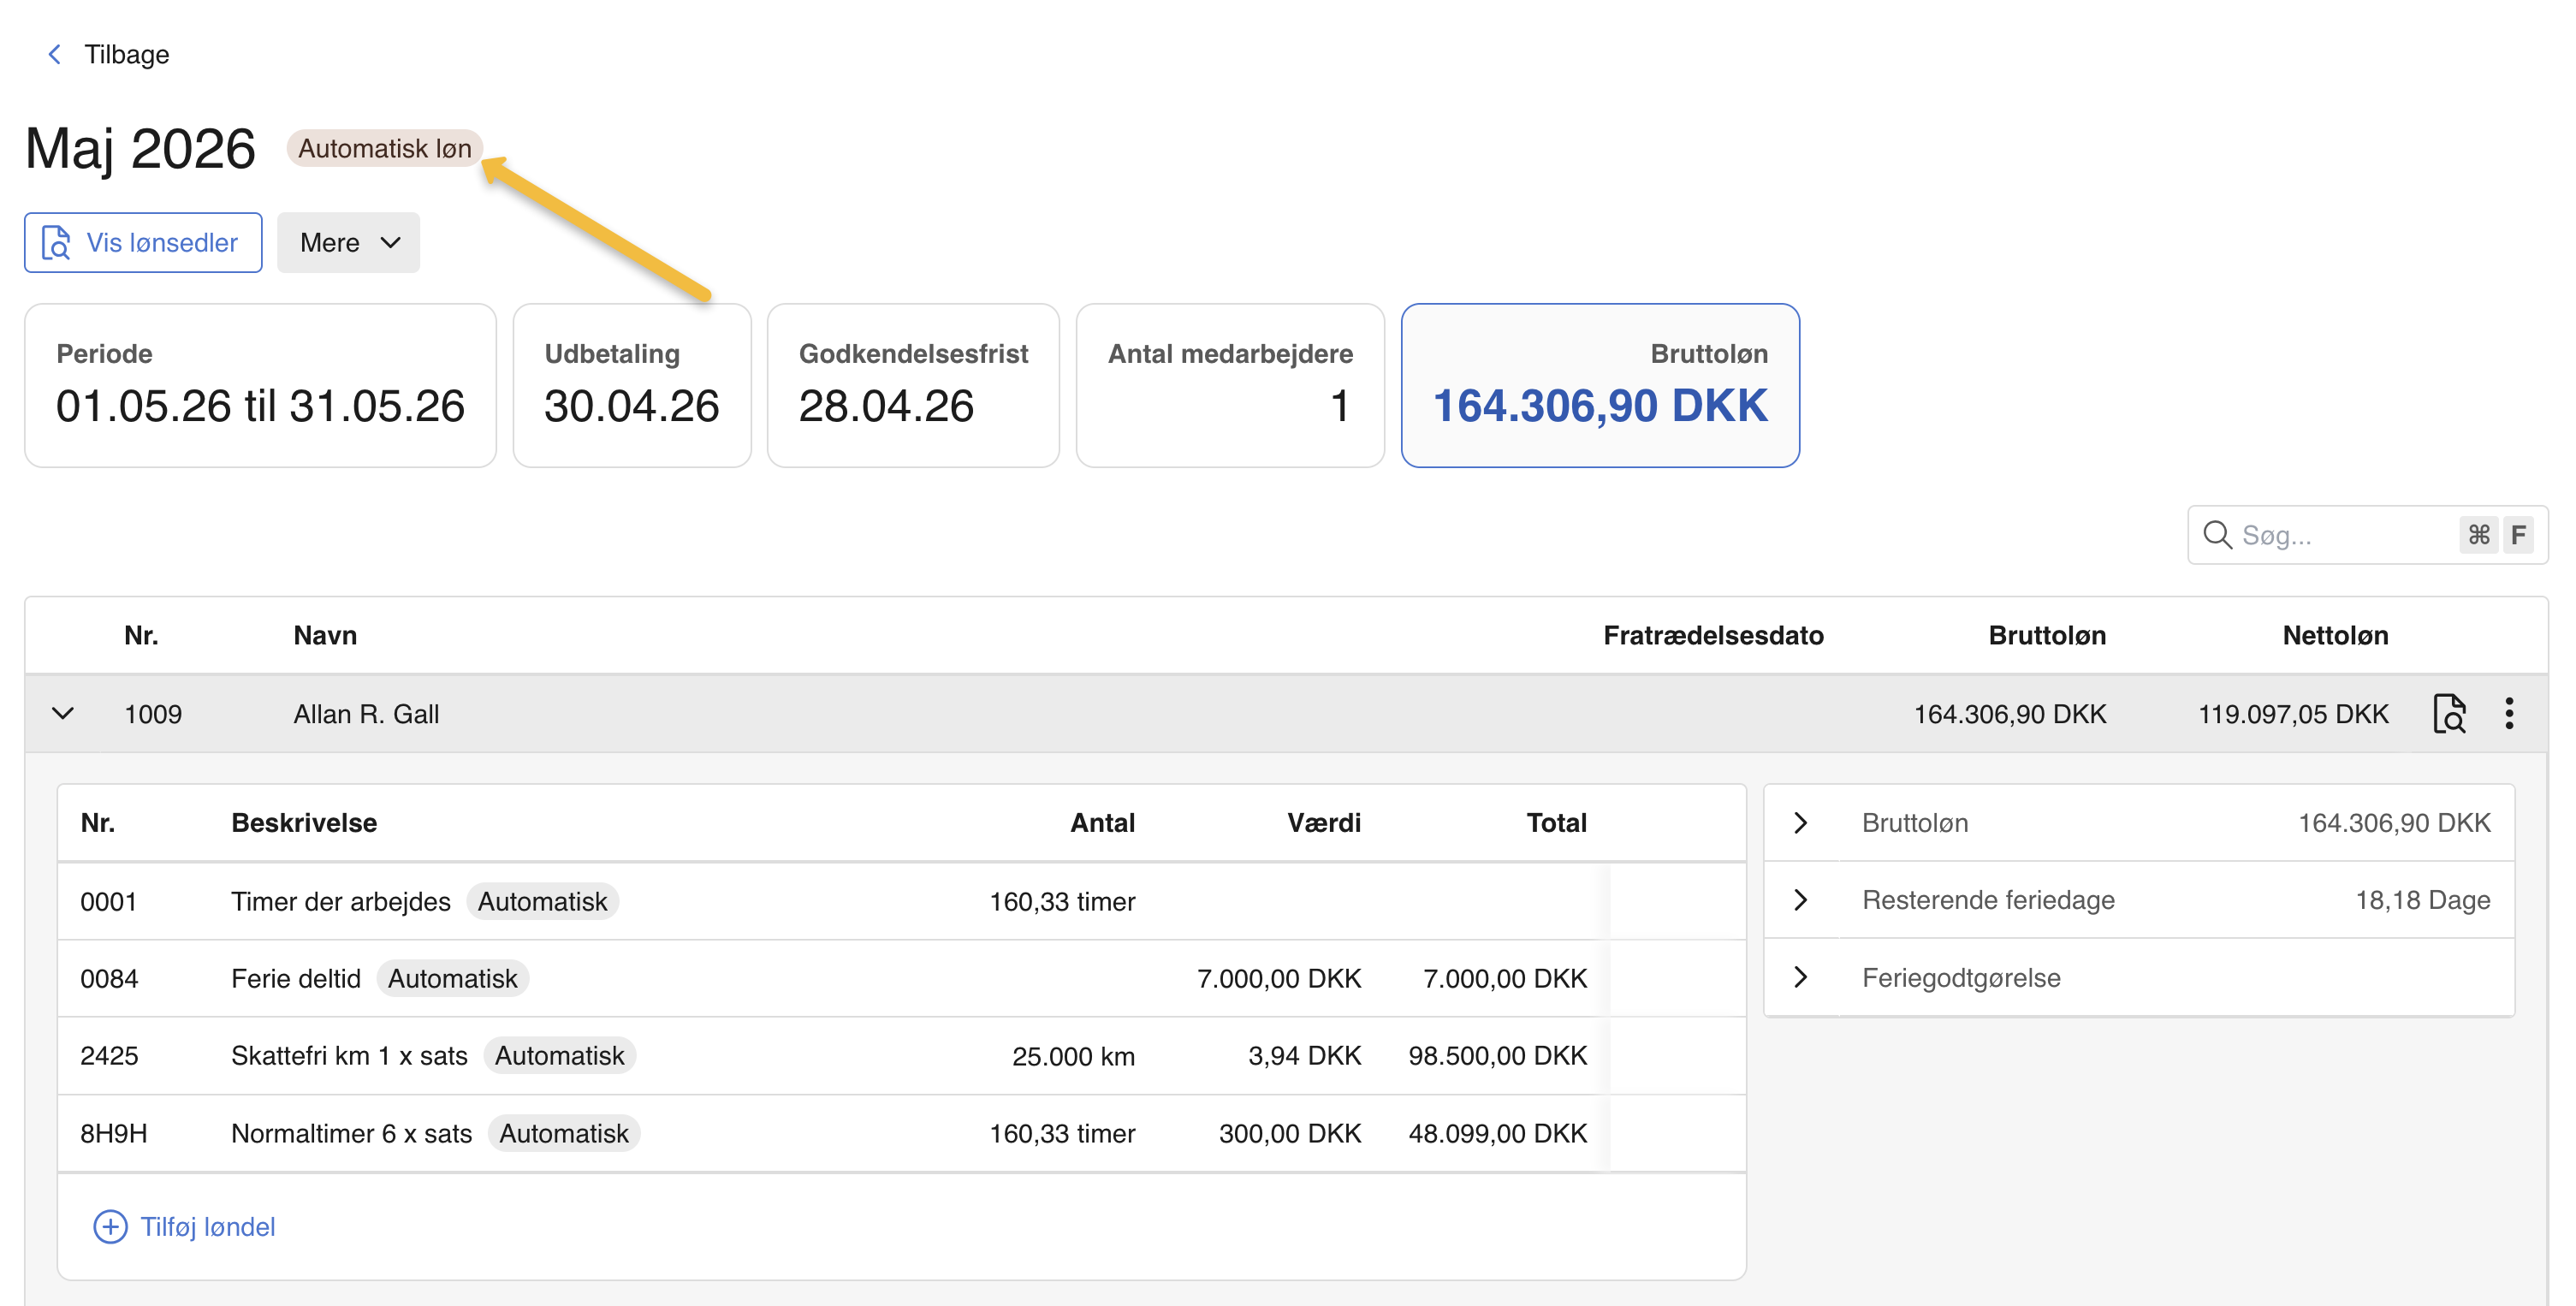This screenshot has width=2576, height=1306.
Task: Expand the Resterende feriedage summary row
Action: click(x=1801, y=900)
